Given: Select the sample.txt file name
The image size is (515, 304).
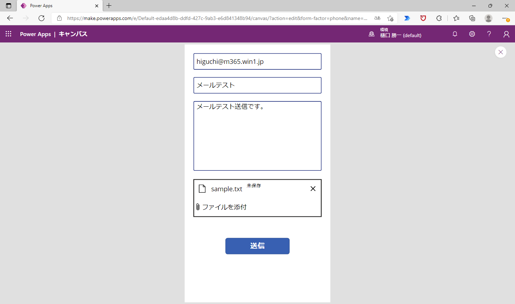Looking at the screenshot, I should click(x=227, y=189).
